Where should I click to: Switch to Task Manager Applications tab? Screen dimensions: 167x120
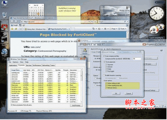click(13, 65)
